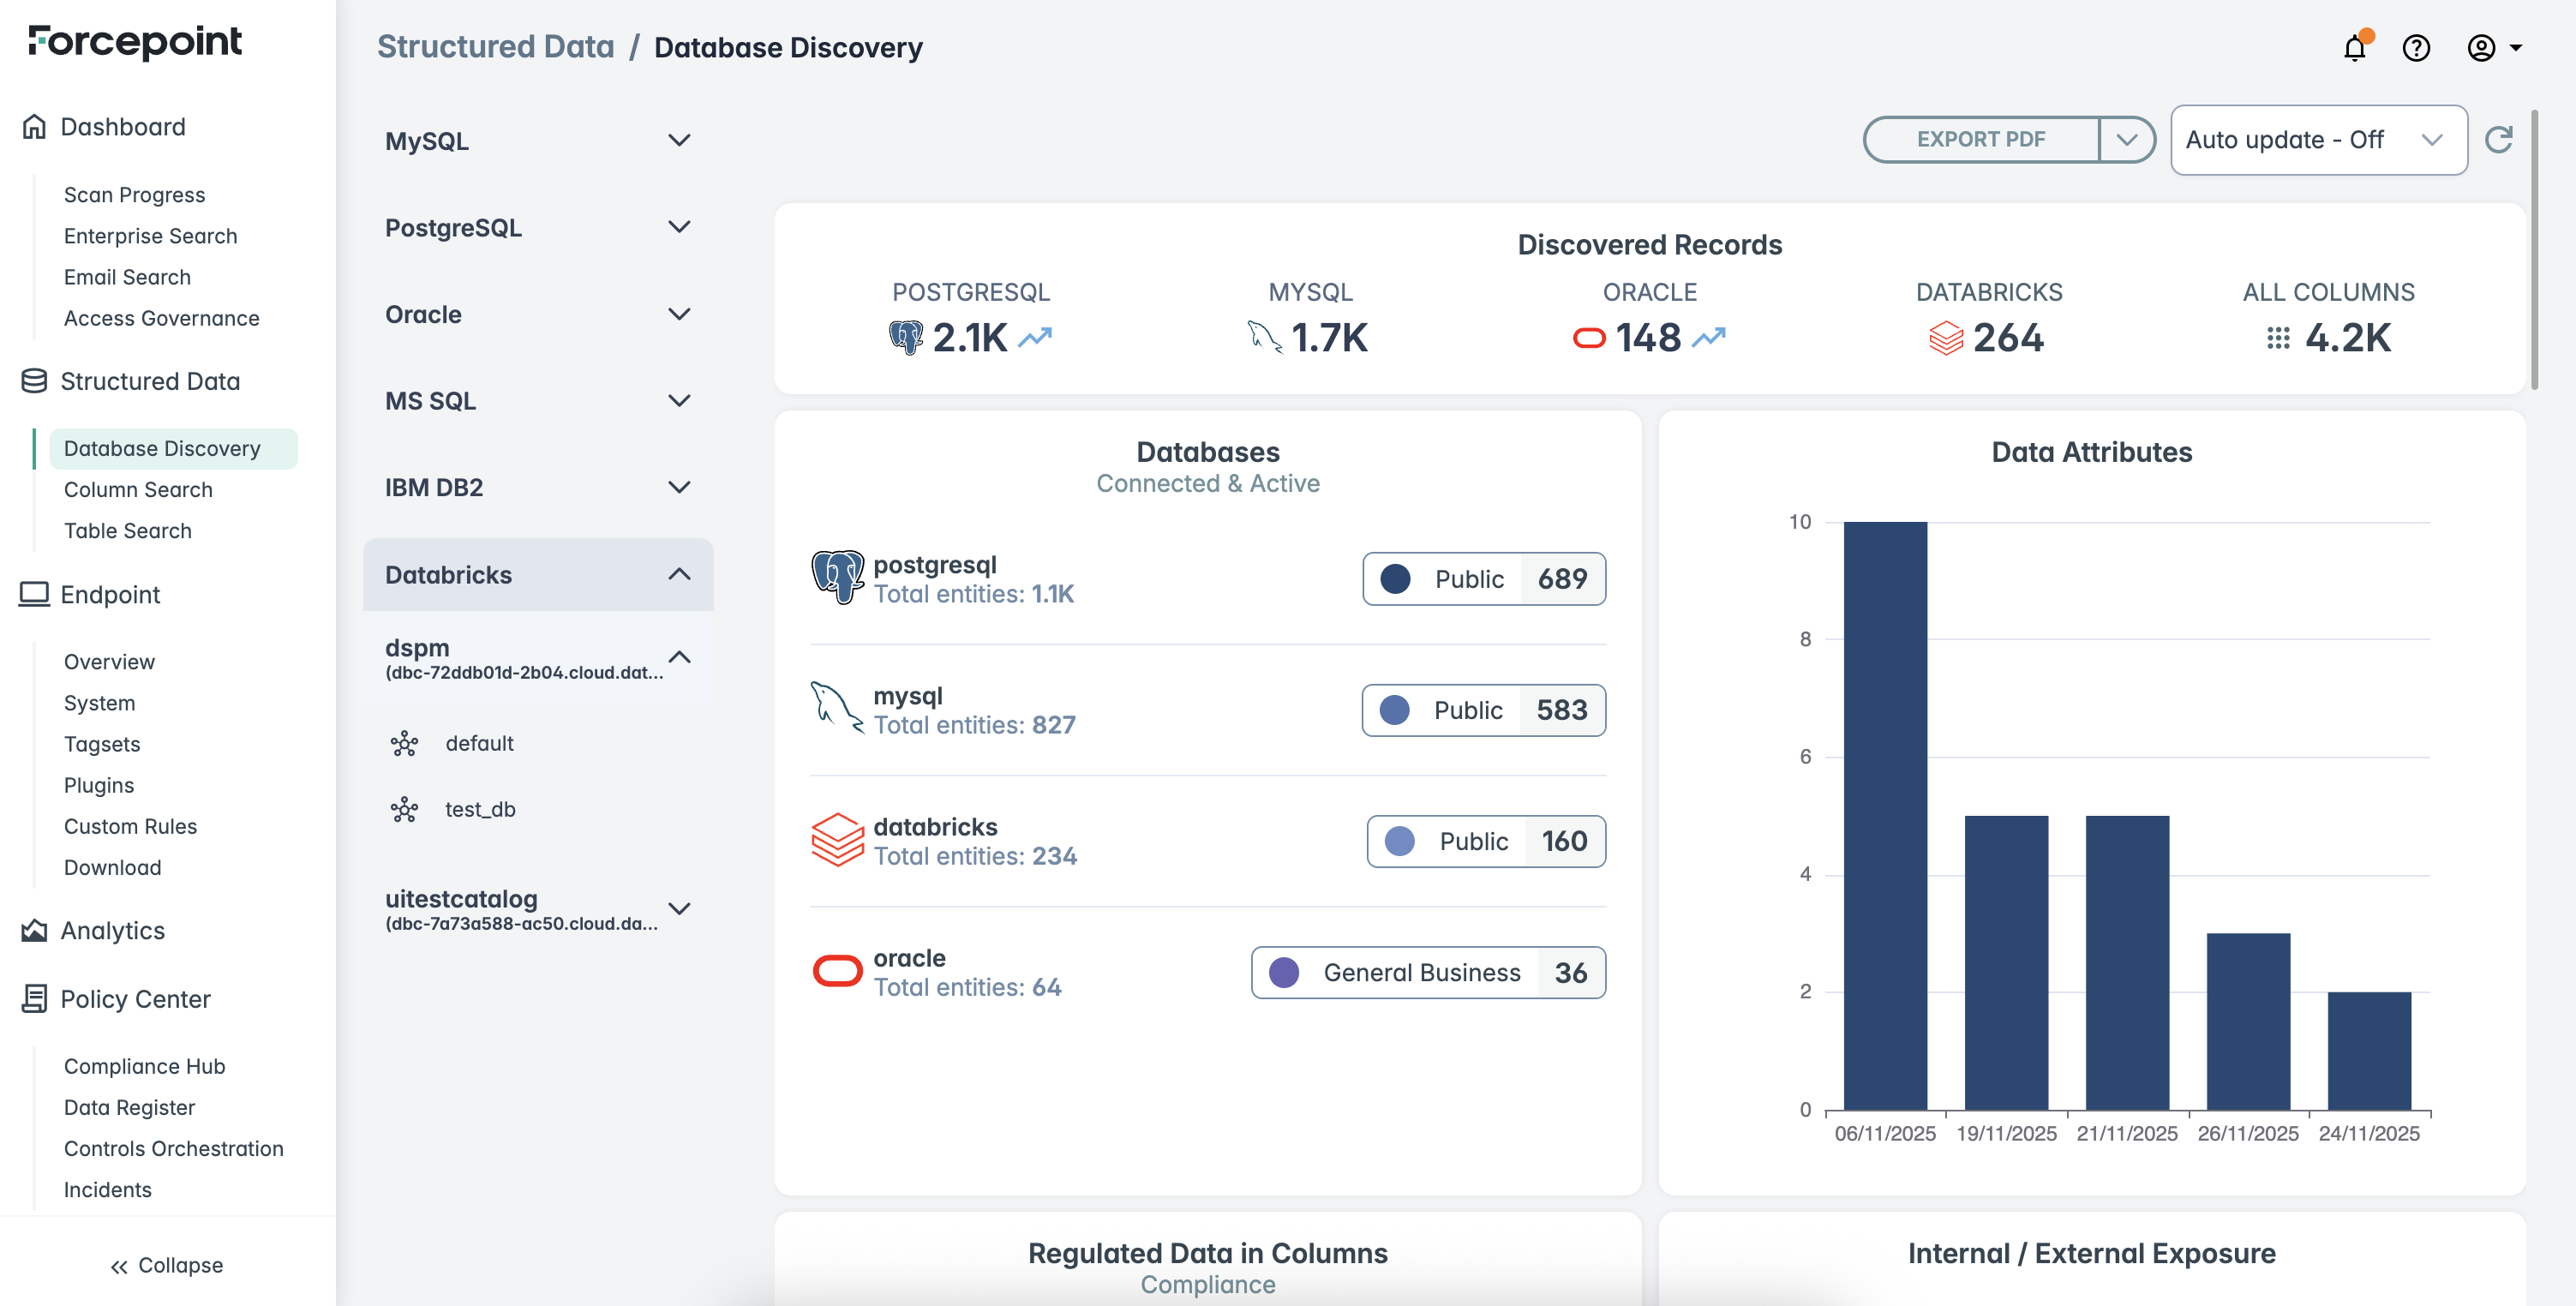Click the refresh icon beside Auto update
This screenshot has width=2576, height=1306.
2499,140
